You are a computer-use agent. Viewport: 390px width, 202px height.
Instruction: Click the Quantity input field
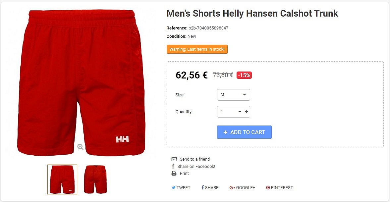pos(227,112)
